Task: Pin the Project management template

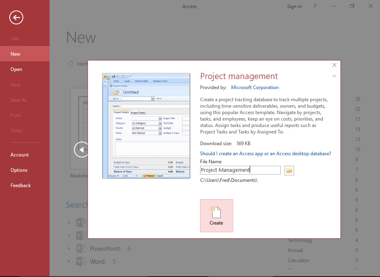Action: click(x=334, y=76)
